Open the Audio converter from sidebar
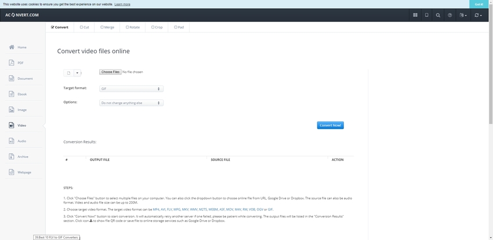This screenshot has height=240, width=493. point(22,141)
